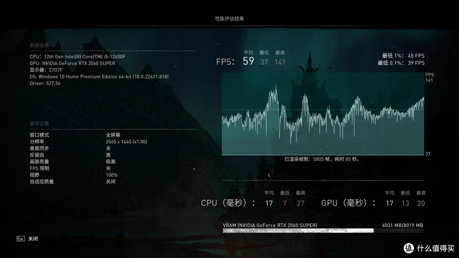459x258 pixels.
Task: Click the 画面质量 极高 value
Action: point(110,162)
